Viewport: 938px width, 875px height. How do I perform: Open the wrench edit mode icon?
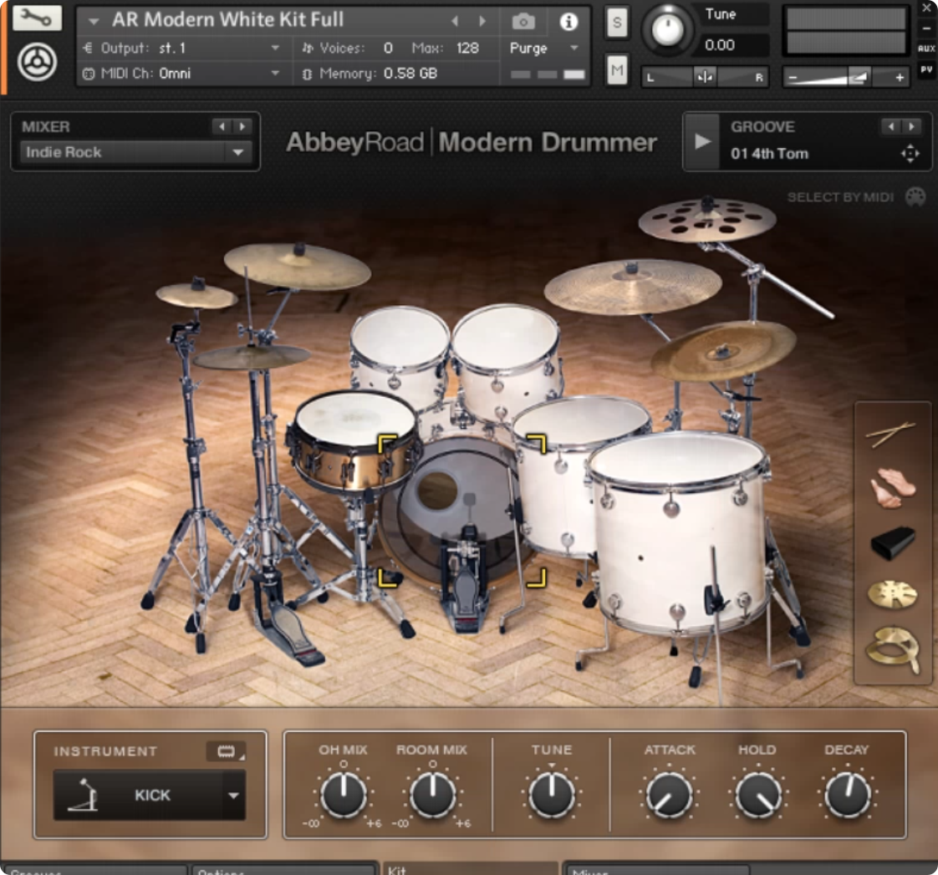point(37,18)
